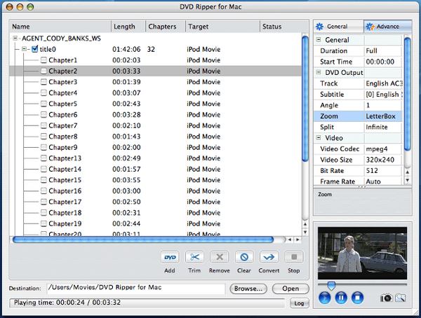Start conversion with the Convert icon
Viewport: 421px width, 318px height.
(269, 257)
